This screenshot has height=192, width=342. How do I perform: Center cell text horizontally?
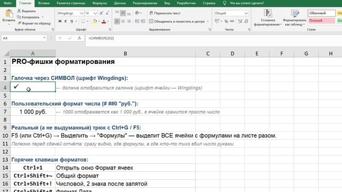[123, 21]
